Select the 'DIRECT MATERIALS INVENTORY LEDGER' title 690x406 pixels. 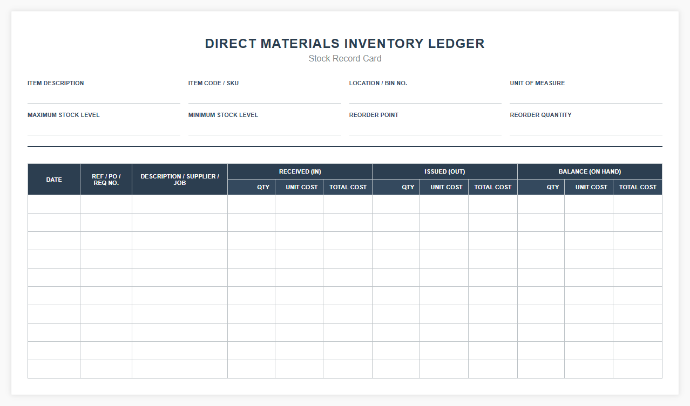(x=345, y=44)
